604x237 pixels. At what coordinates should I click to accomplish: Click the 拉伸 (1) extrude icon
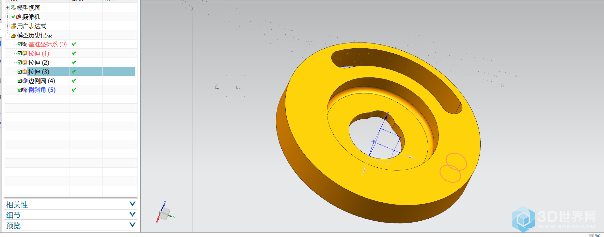coord(25,53)
